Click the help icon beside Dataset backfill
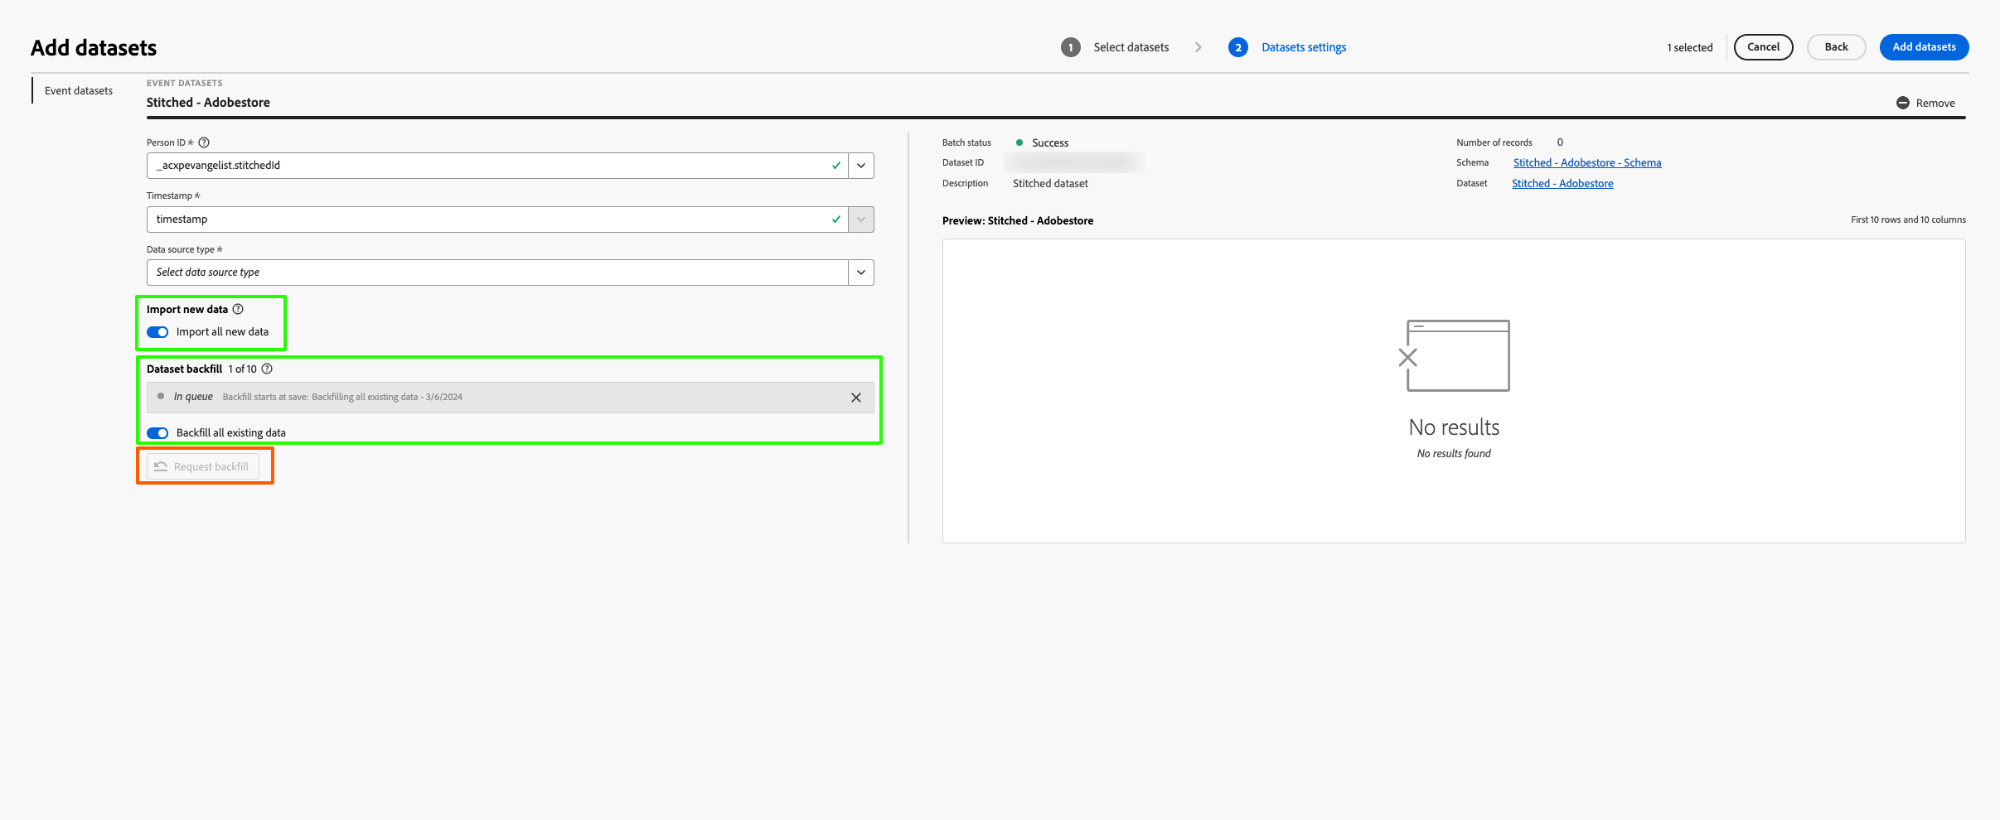 click(x=268, y=369)
